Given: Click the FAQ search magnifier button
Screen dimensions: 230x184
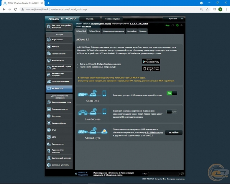Looking at the screenshot, I should coord(182,174).
